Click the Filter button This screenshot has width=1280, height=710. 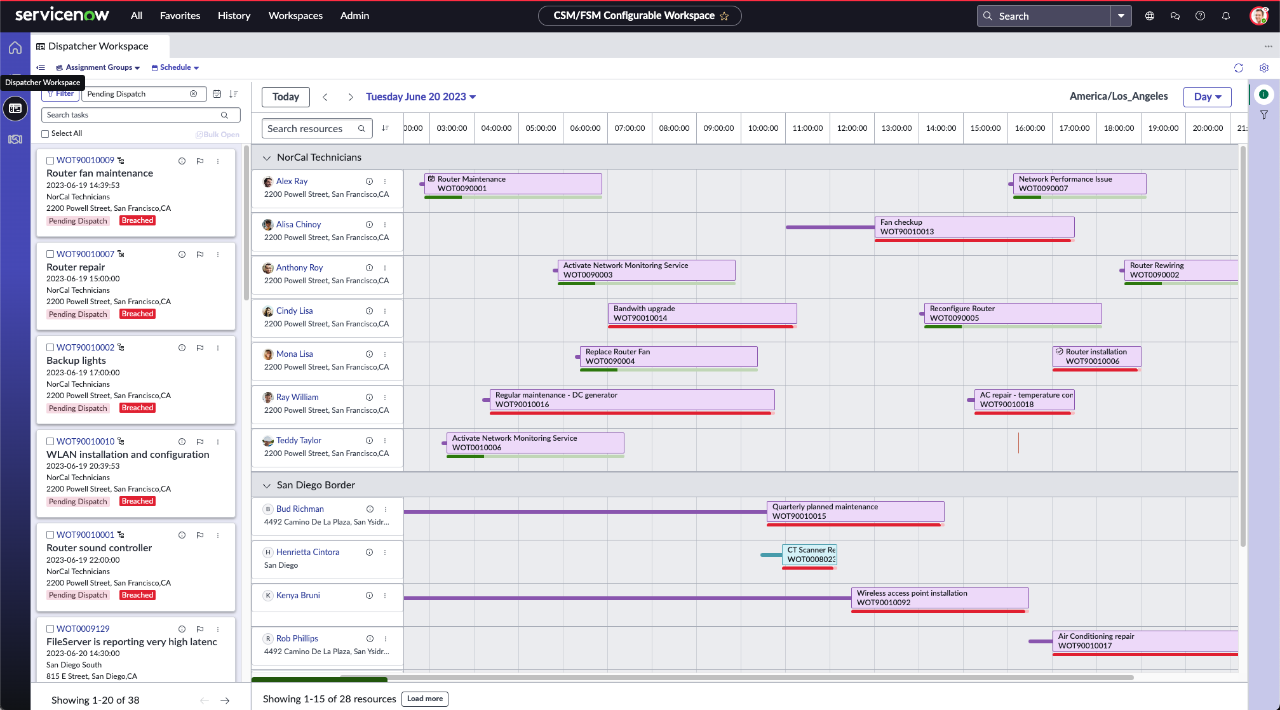61,93
